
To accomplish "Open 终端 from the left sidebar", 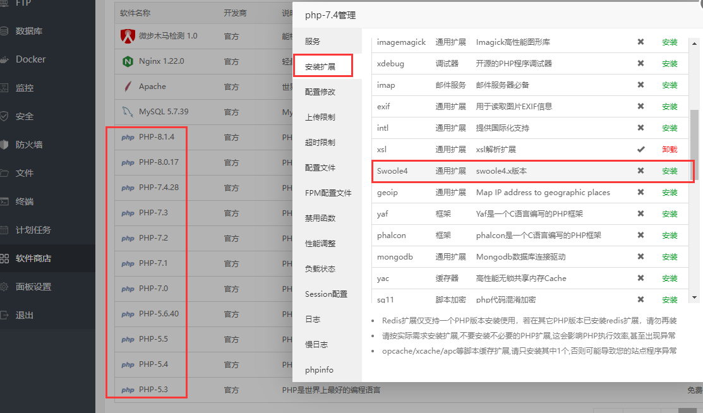I will [25, 201].
